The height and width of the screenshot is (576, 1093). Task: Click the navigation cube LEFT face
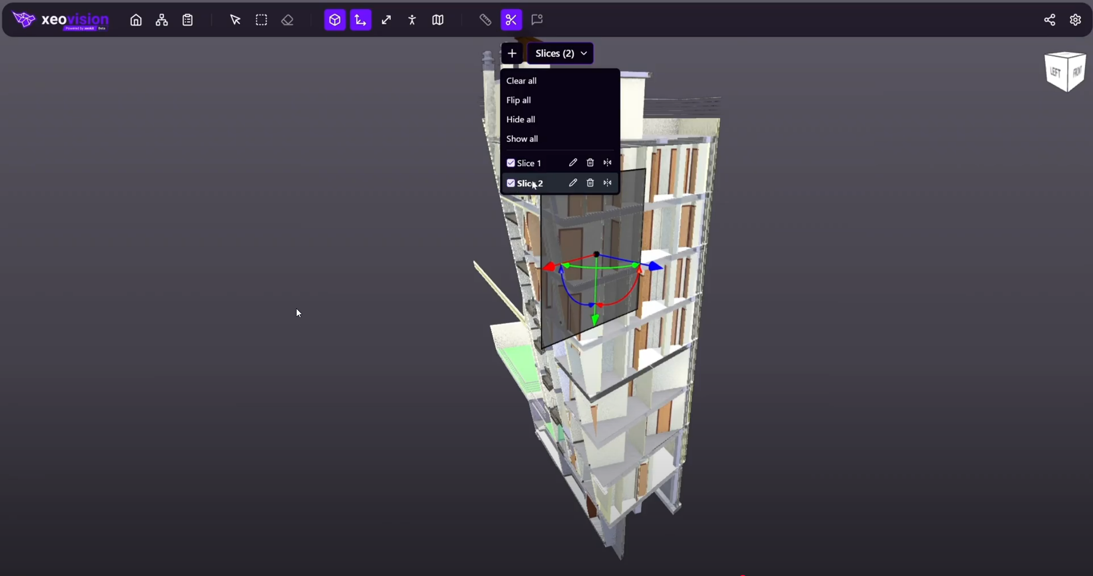(x=1055, y=72)
